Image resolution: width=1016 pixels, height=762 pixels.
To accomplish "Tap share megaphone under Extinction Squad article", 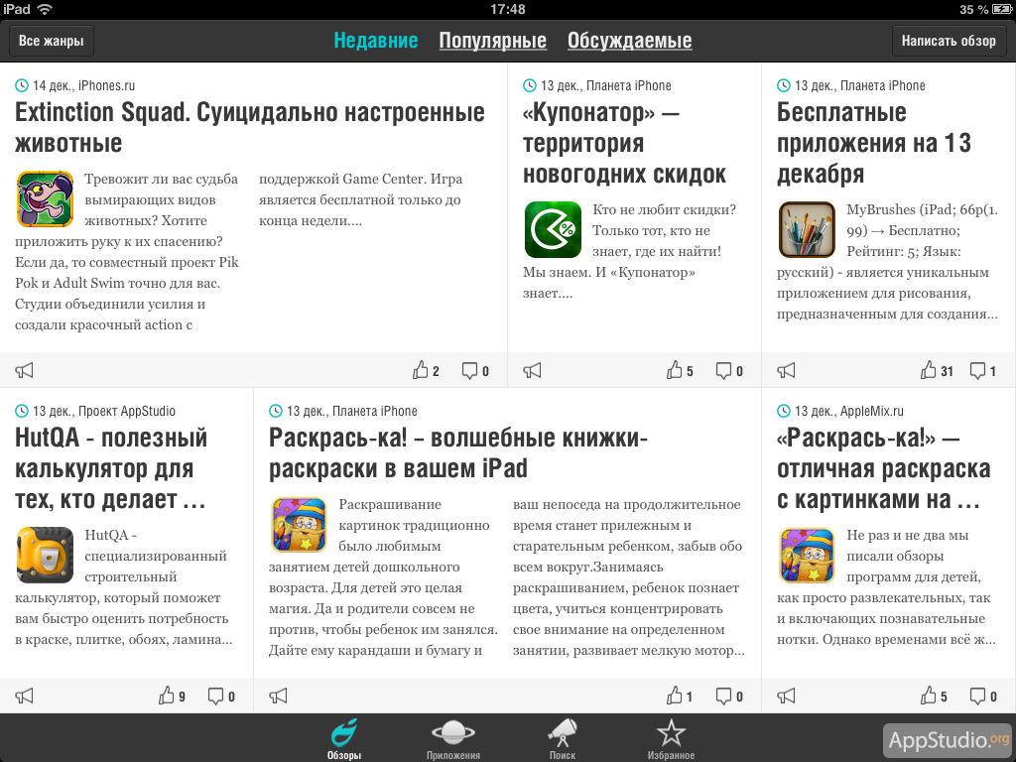I will (25, 371).
